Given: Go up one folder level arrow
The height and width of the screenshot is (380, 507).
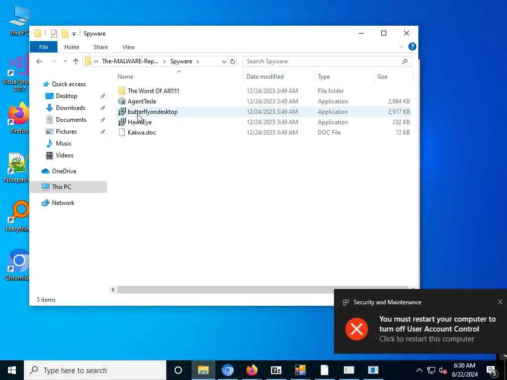Looking at the screenshot, I should [x=76, y=61].
